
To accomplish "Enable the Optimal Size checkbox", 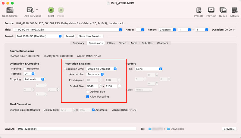I will [88, 92].
